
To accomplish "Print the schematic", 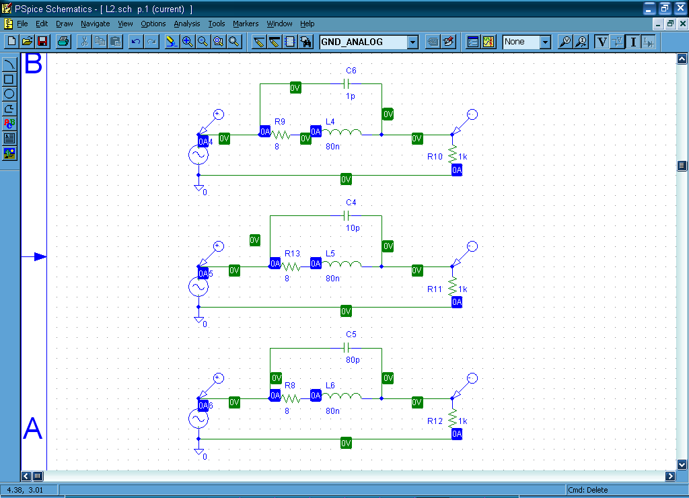I will [x=63, y=42].
